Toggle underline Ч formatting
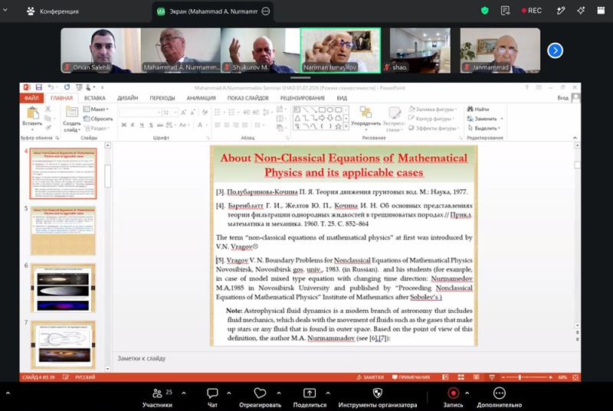This screenshot has height=411, width=613. point(142,126)
